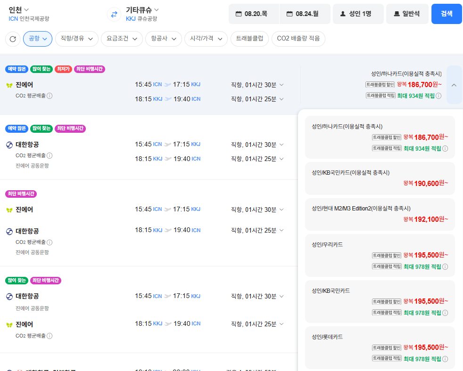Viewport: 463px width, 371px height.
Task: Open the 직항/경유 filter dropdown
Action: [77, 39]
